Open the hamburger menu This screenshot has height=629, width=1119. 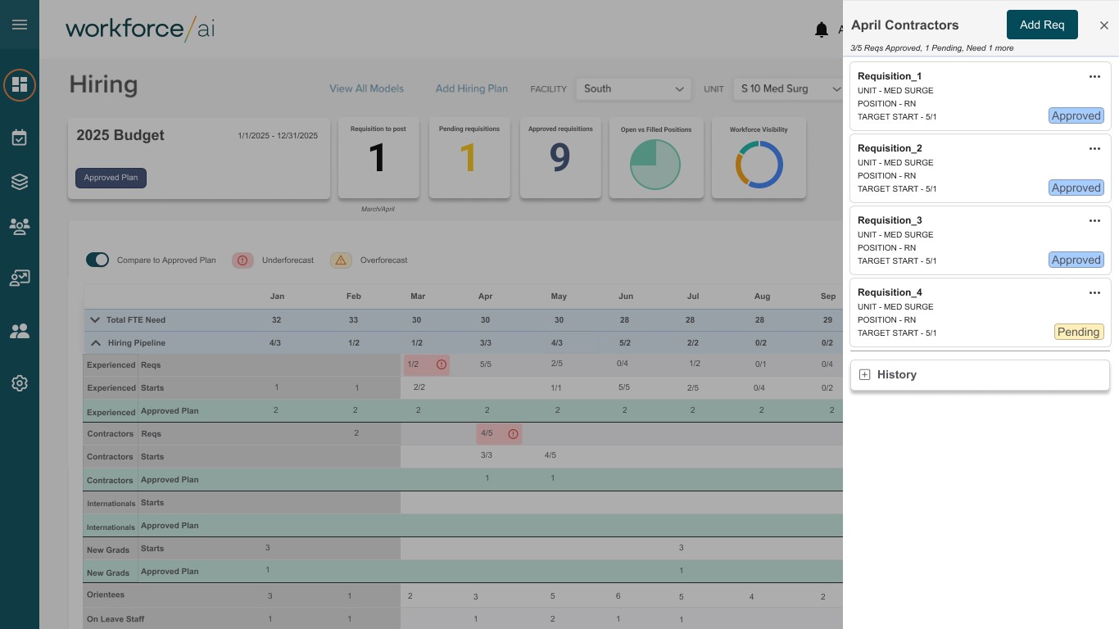pos(20,25)
